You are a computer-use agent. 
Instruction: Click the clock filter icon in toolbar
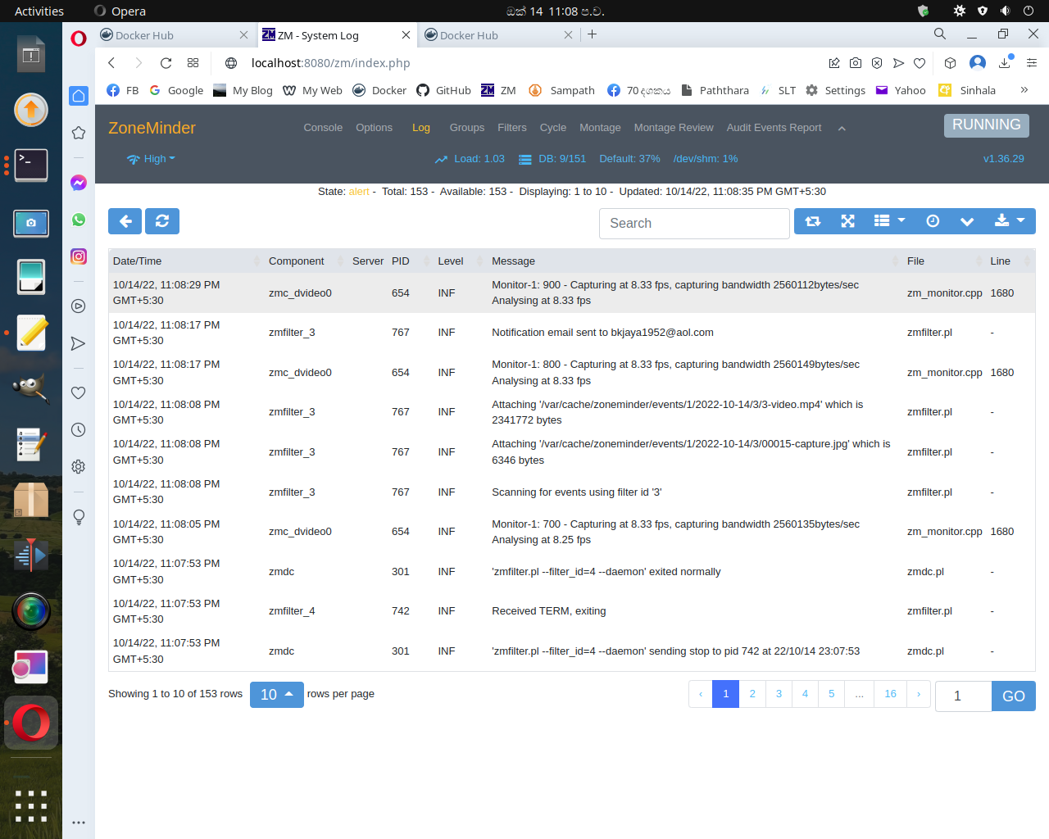coord(933,221)
